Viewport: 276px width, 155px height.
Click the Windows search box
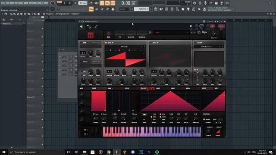tap(36, 152)
